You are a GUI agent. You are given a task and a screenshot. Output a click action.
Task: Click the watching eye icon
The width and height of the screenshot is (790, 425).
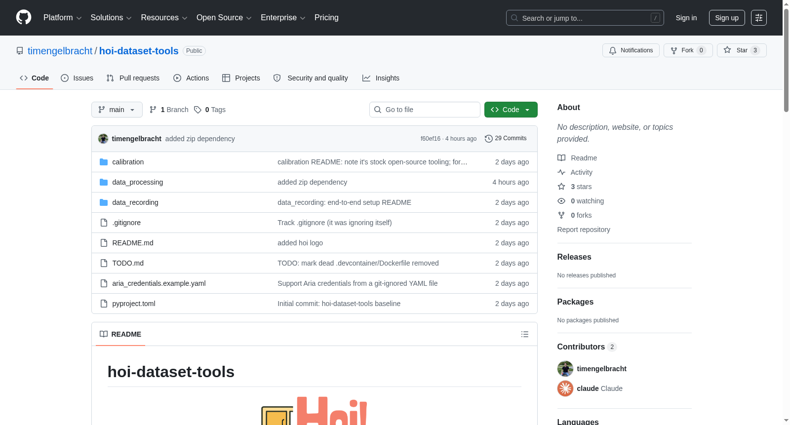click(x=561, y=201)
